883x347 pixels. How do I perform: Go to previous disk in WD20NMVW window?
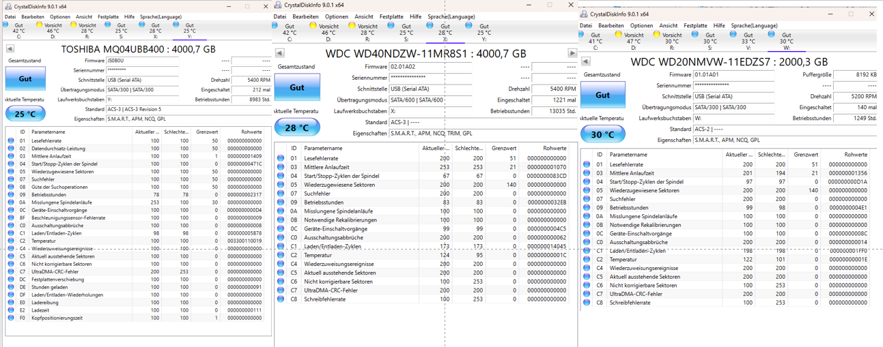point(585,61)
